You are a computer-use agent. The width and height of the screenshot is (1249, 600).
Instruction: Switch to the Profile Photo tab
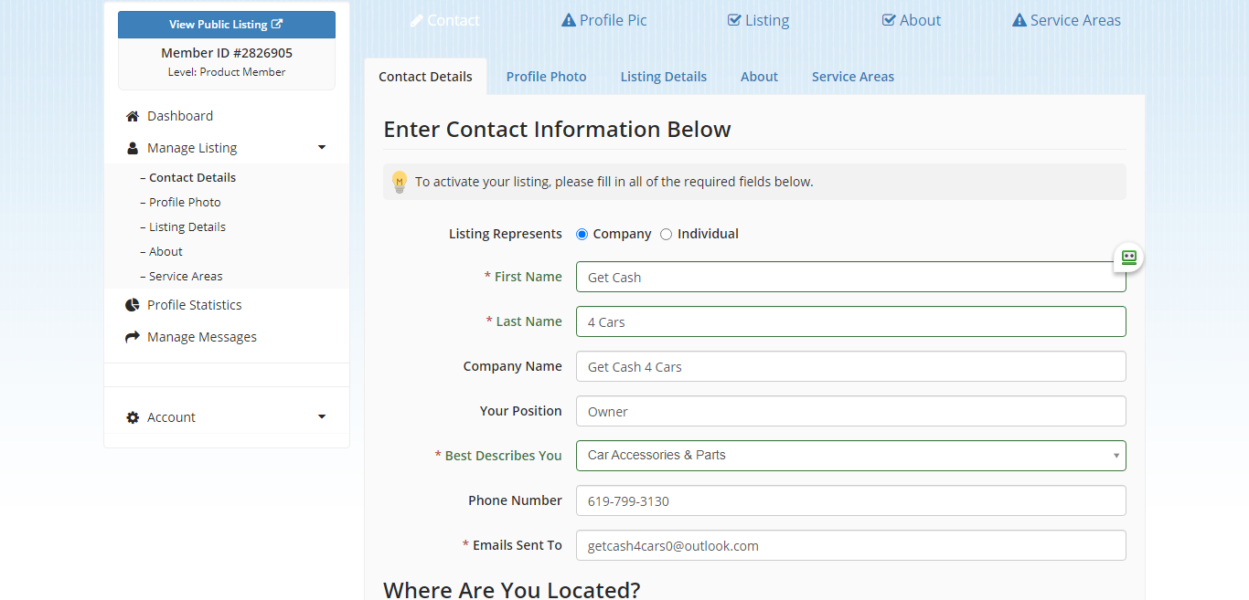546,77
